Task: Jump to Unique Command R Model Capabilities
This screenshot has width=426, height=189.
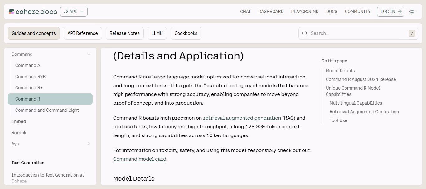Action: pos(353,91)
